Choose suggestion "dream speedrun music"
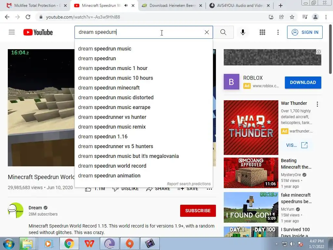The height and width of the screenshot is (250, 333). [143, 49]
